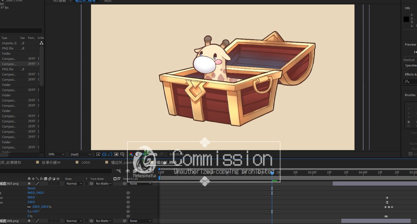Screen dimensions: 417x224
Task: Open the Normal blend mode dropdown for A07.png
Action: click(x=74, y=184)
